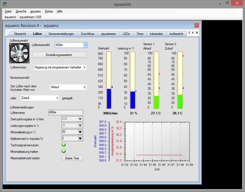This screenshot has width=245, height=192.
Task: Open the Hilfe menu
Action: tap(60, 11)
